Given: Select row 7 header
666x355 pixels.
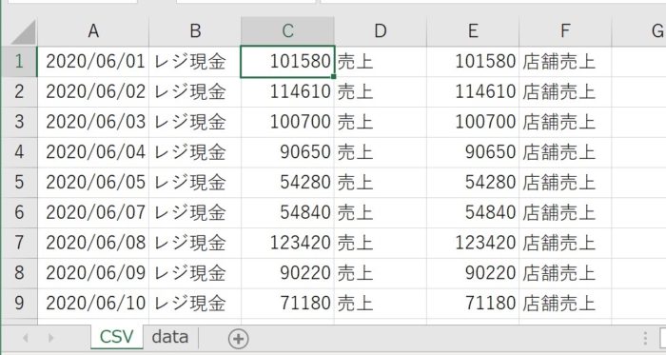Looking at the screenshot, I should [19, 243].
